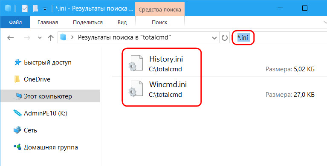Select the Wincmd.ini file name
The width and height of the screenshot is (327, 166).
pyautogui.click(x=168, y=84)
